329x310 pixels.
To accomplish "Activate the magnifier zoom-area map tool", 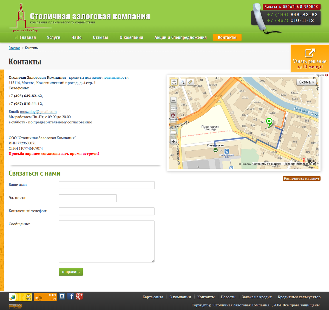I will [182, 82].
